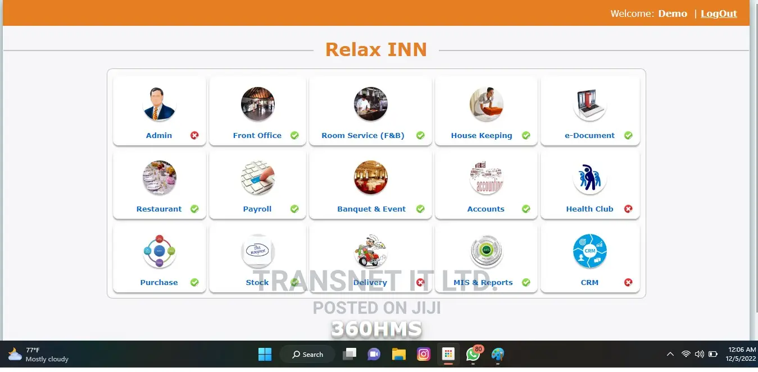
Task: Click the Health Club label
Action: [x=590, y=209]
